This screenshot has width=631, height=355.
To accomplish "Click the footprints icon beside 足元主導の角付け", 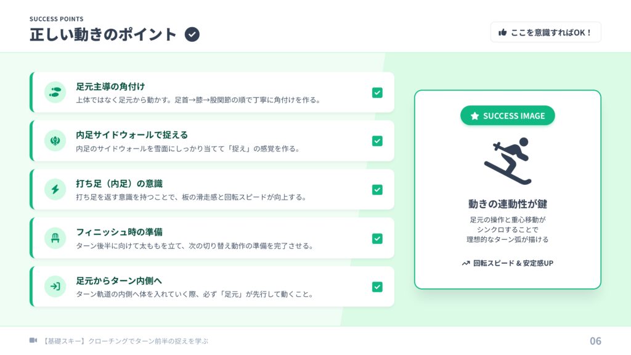I will pos(55,92).
